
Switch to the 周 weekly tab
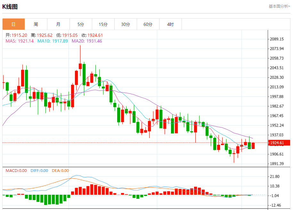click(x=36, y=24)
